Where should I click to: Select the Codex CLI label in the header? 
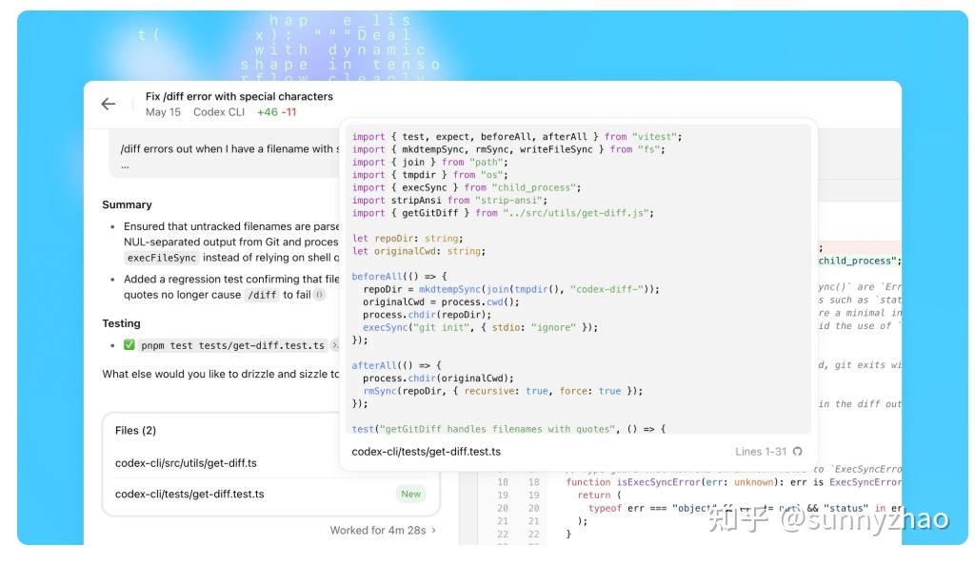(x=219, y=112)
